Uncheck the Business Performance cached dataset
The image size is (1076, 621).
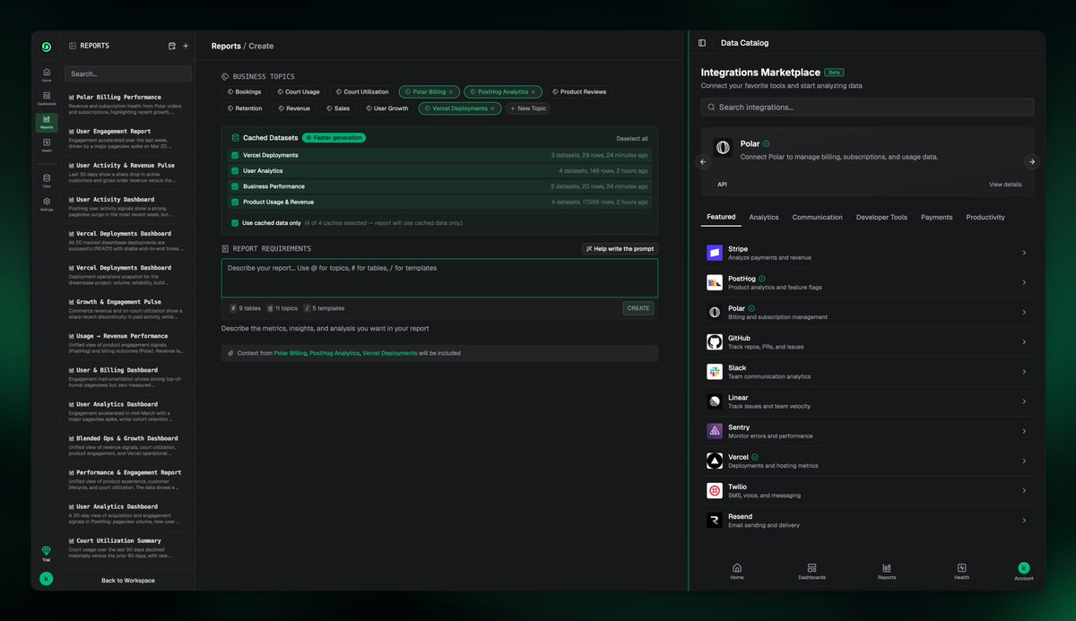pyautogui.click(x=235, y=186)
